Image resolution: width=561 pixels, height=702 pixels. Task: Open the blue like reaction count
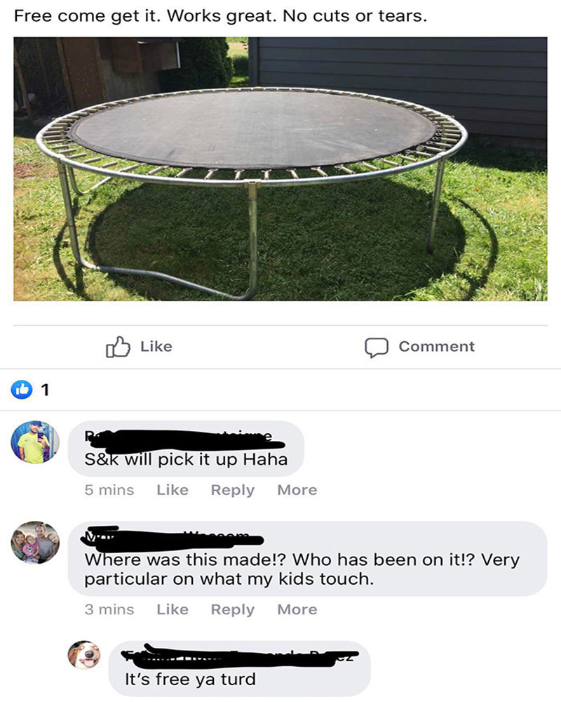pos(30,390)
